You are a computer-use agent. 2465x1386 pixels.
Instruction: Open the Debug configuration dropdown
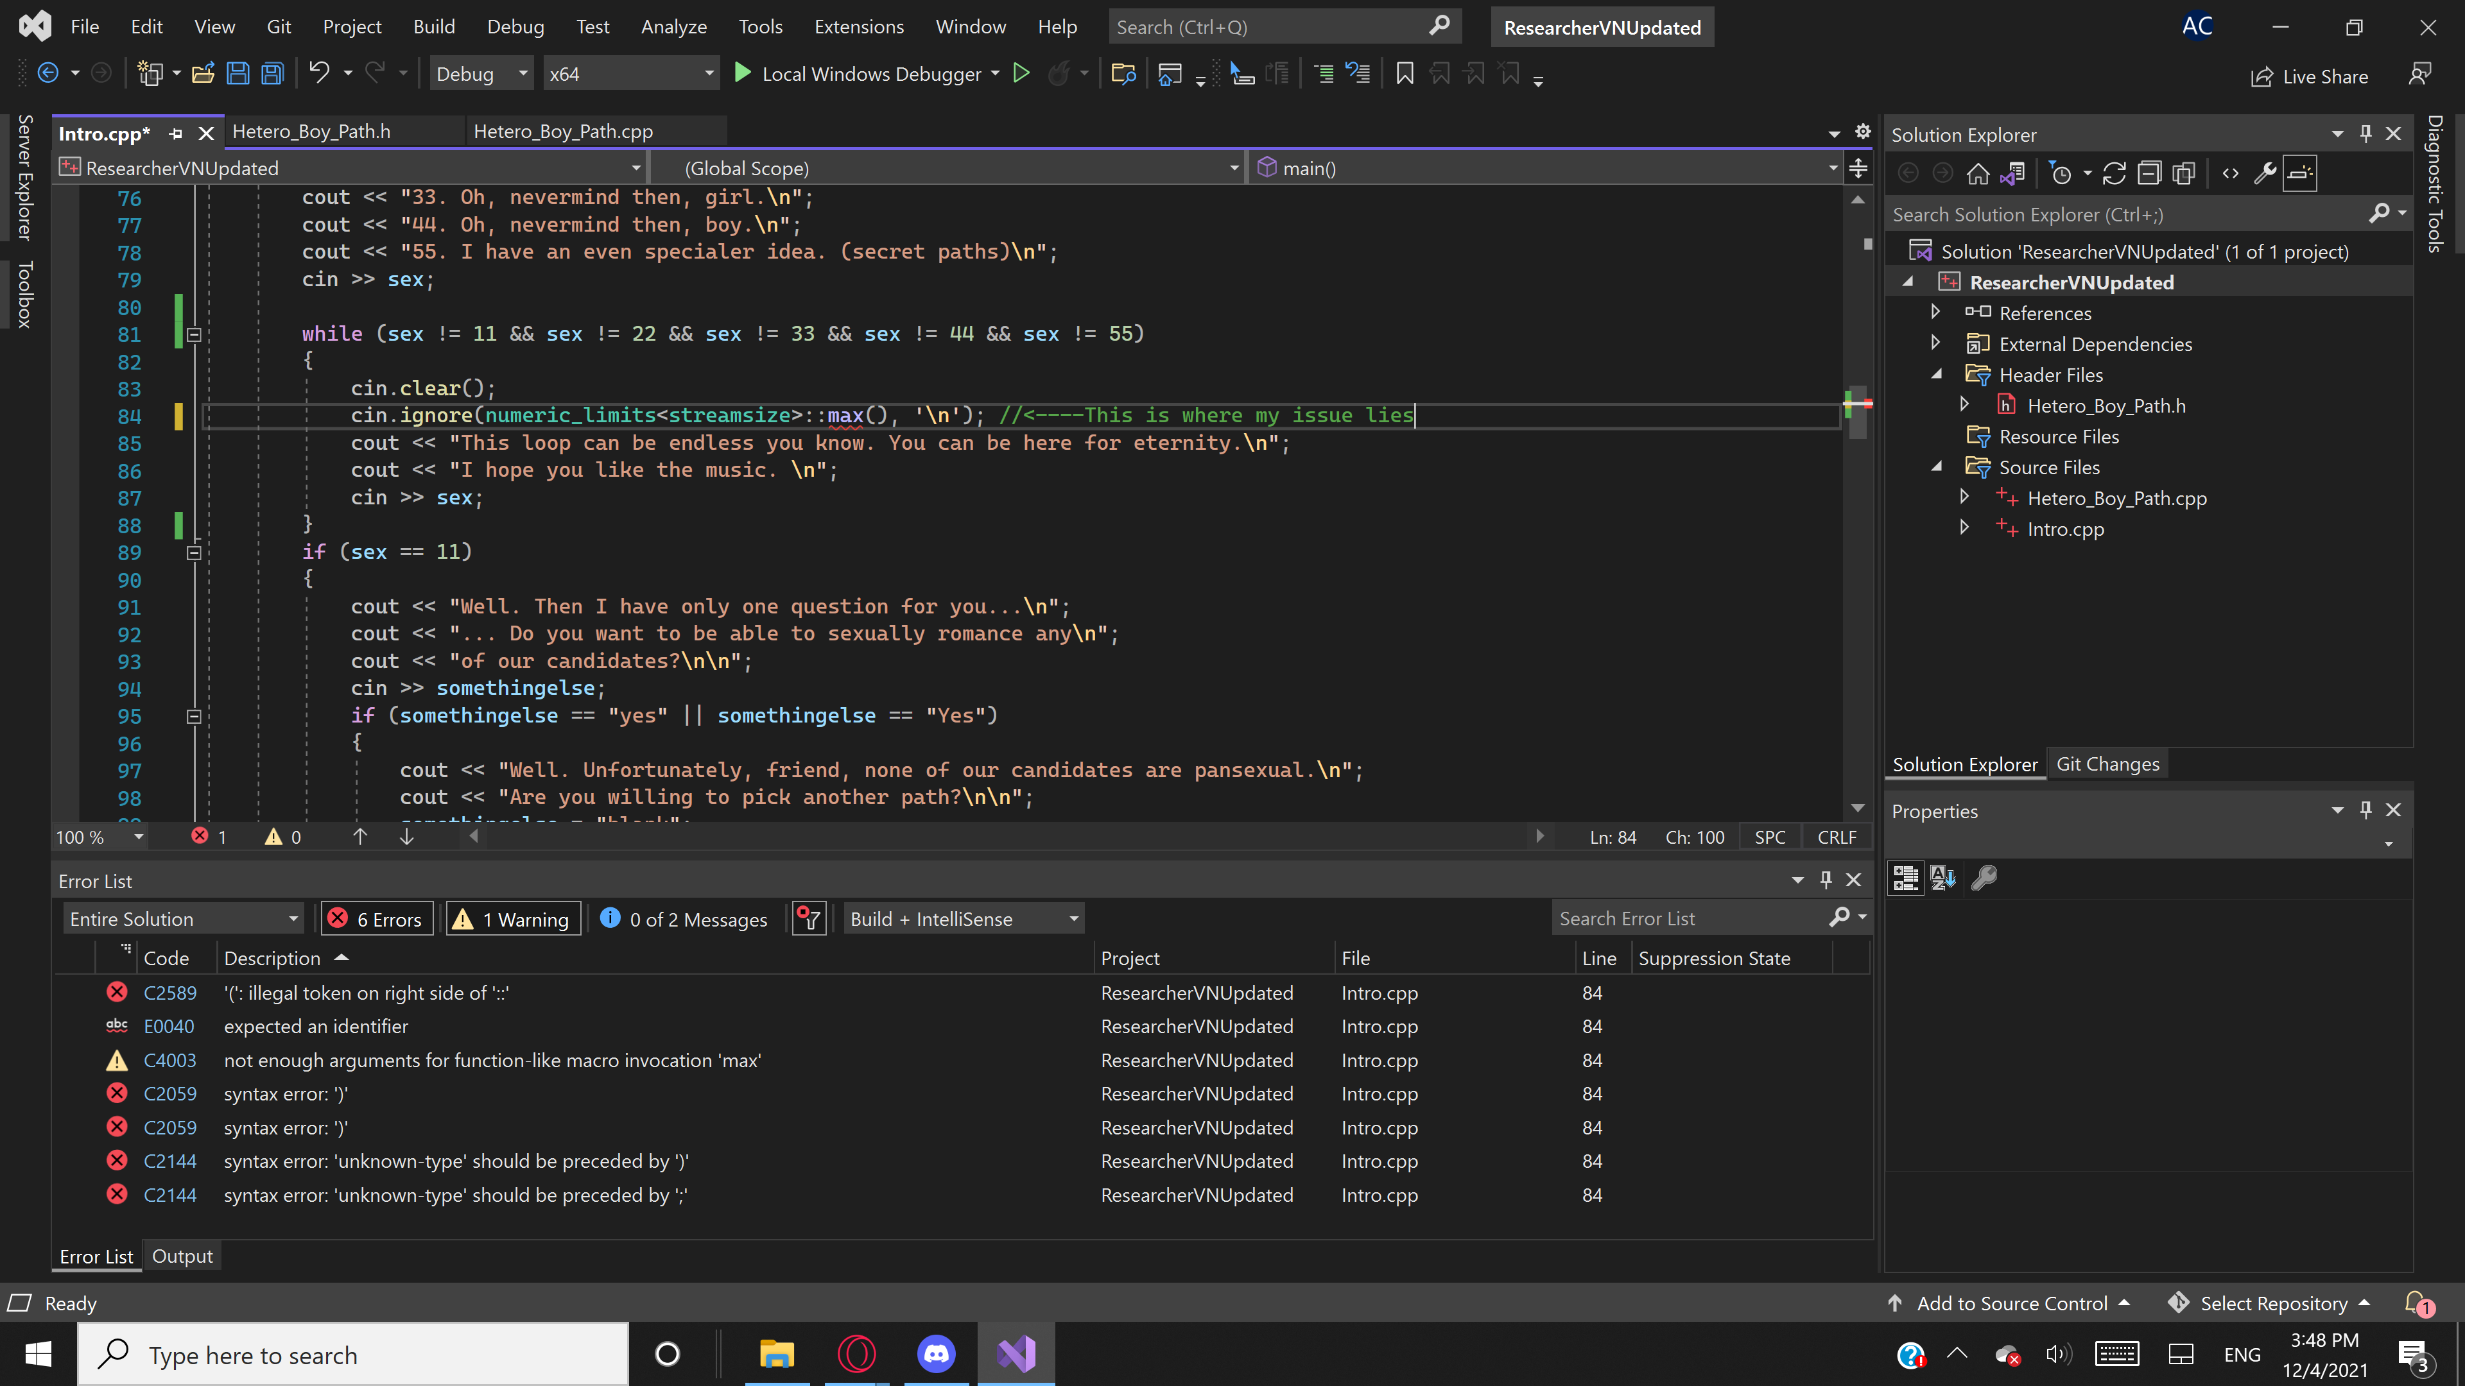pos(481,74)
